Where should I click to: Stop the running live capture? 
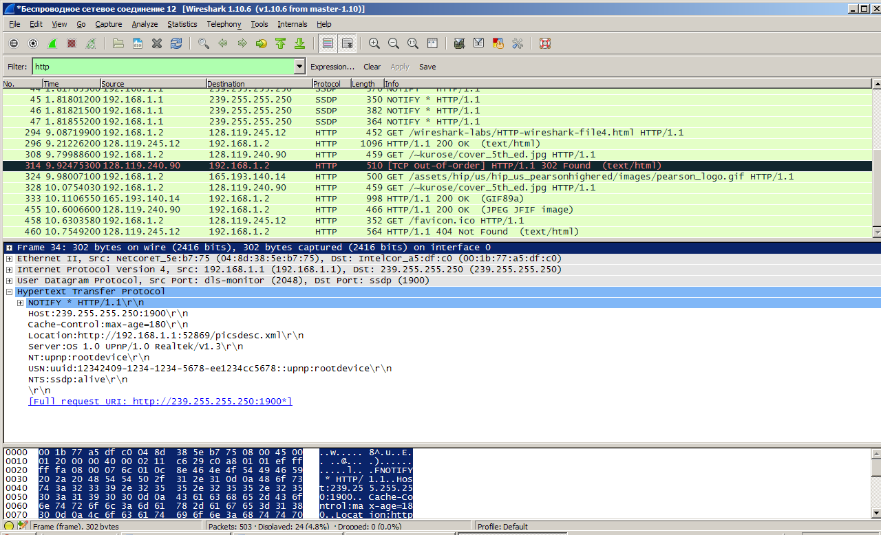click(72, 43)
